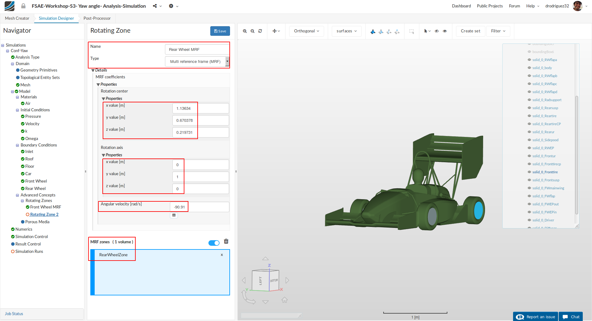Activate the box selection tool icon
The width and height of the screenshot is (592, 321).
click(411, 31)
